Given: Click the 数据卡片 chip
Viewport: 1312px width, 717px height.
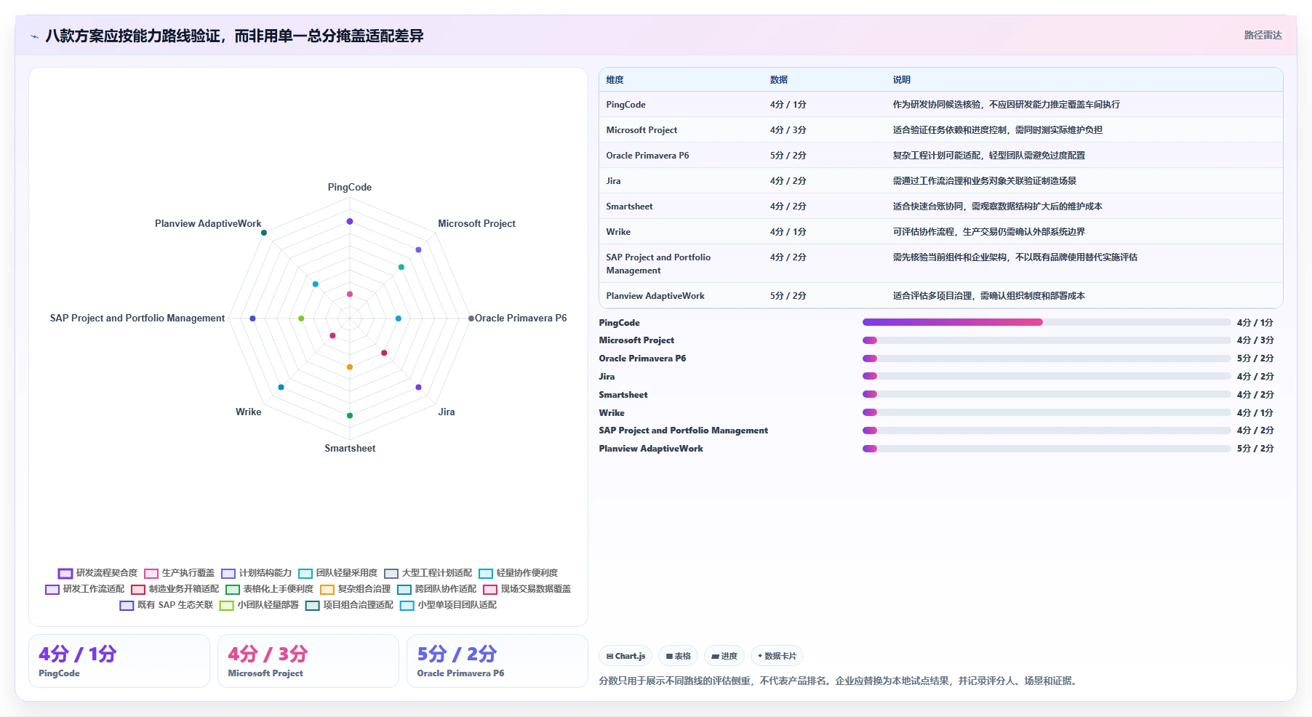Looking at the screenshot, I should tap(777, 656).
